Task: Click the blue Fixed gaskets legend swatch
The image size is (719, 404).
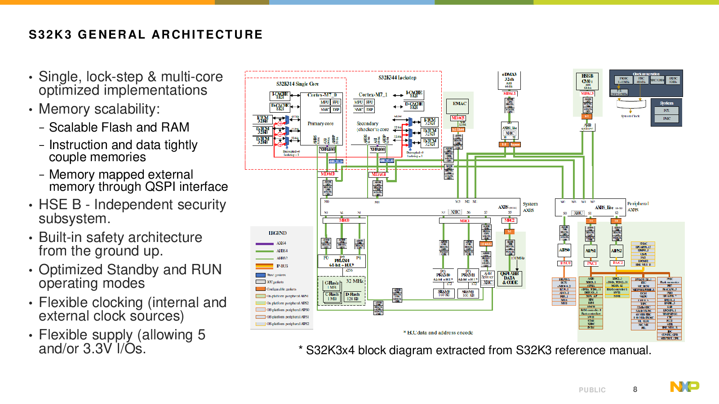Action: [x=261, y=275]
